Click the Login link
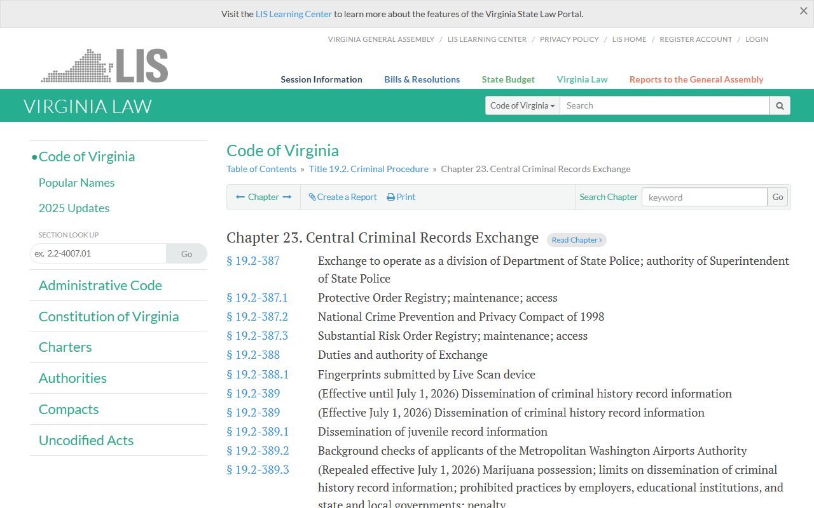This screenshot has height=508, width=814. coord(757,39)
